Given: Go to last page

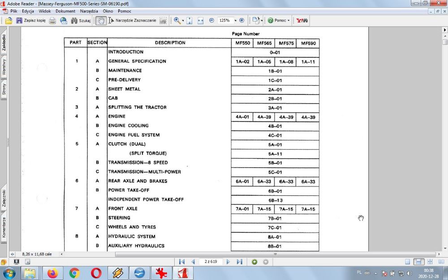Looking at the screenshot, I should click(239, 262).
